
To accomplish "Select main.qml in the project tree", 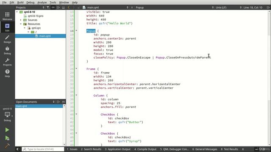I will tap(41, 36).
